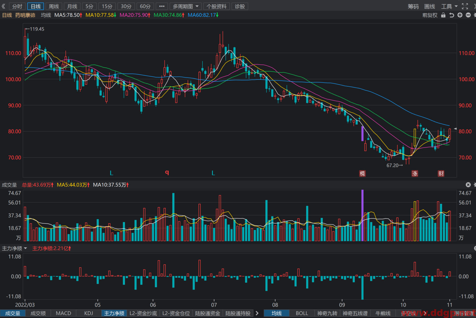Screen dimensions: 476x318
Task: Open the 前复权 adjustment selector
Action: pyautogui.click(x=430, y=15)
